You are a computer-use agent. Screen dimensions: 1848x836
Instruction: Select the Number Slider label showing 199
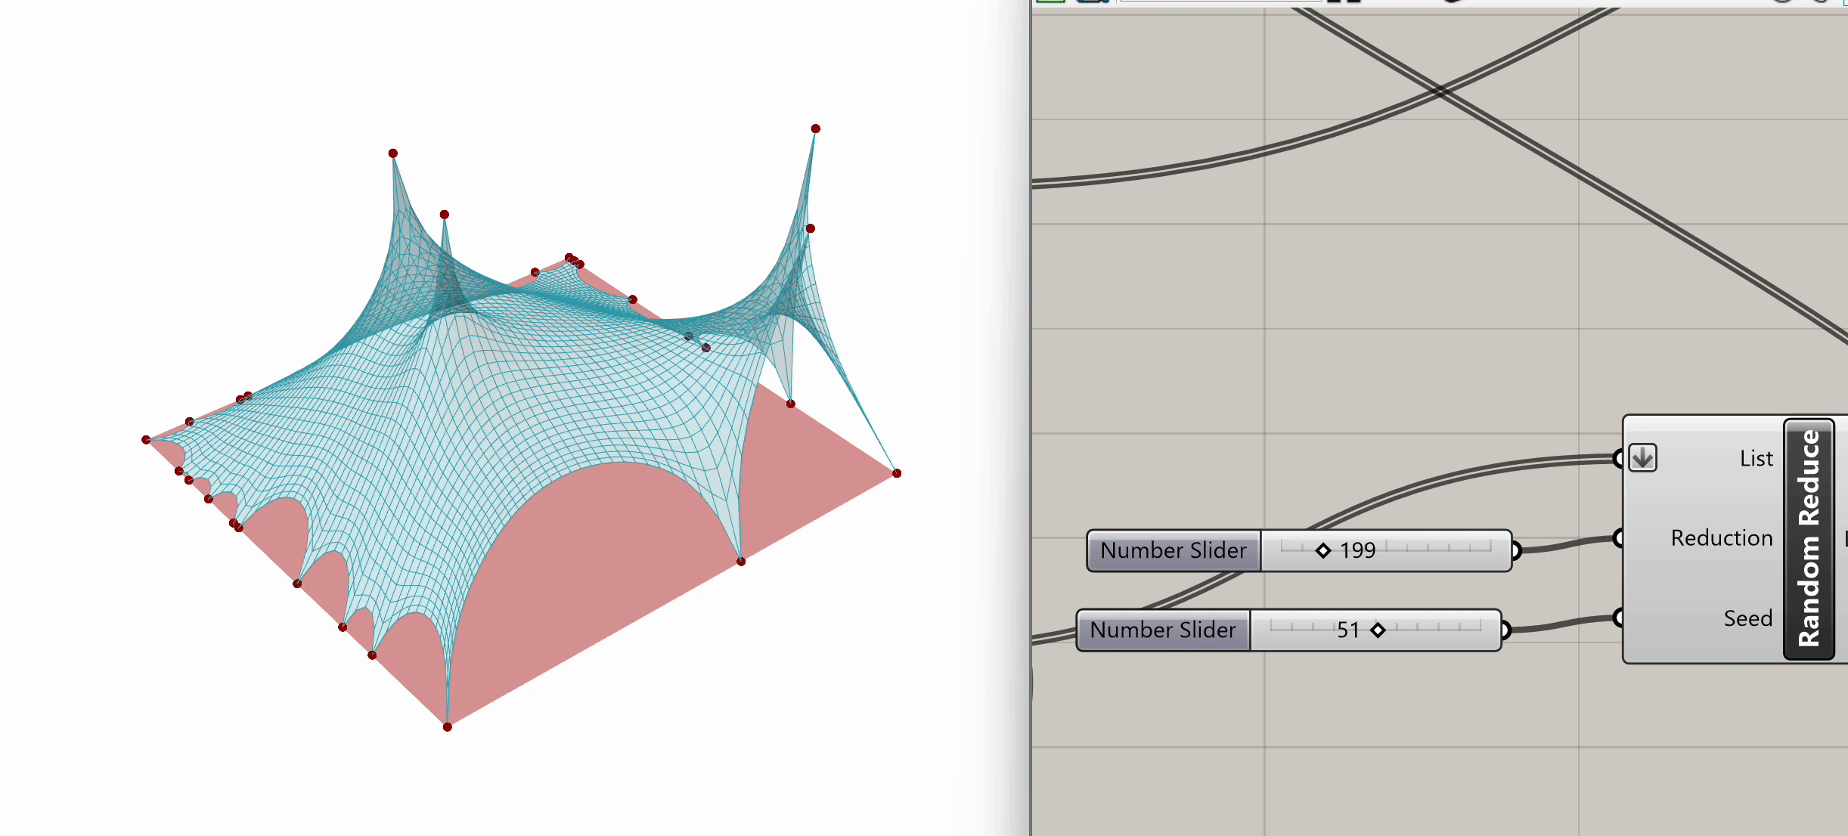tap(1173, 551)
